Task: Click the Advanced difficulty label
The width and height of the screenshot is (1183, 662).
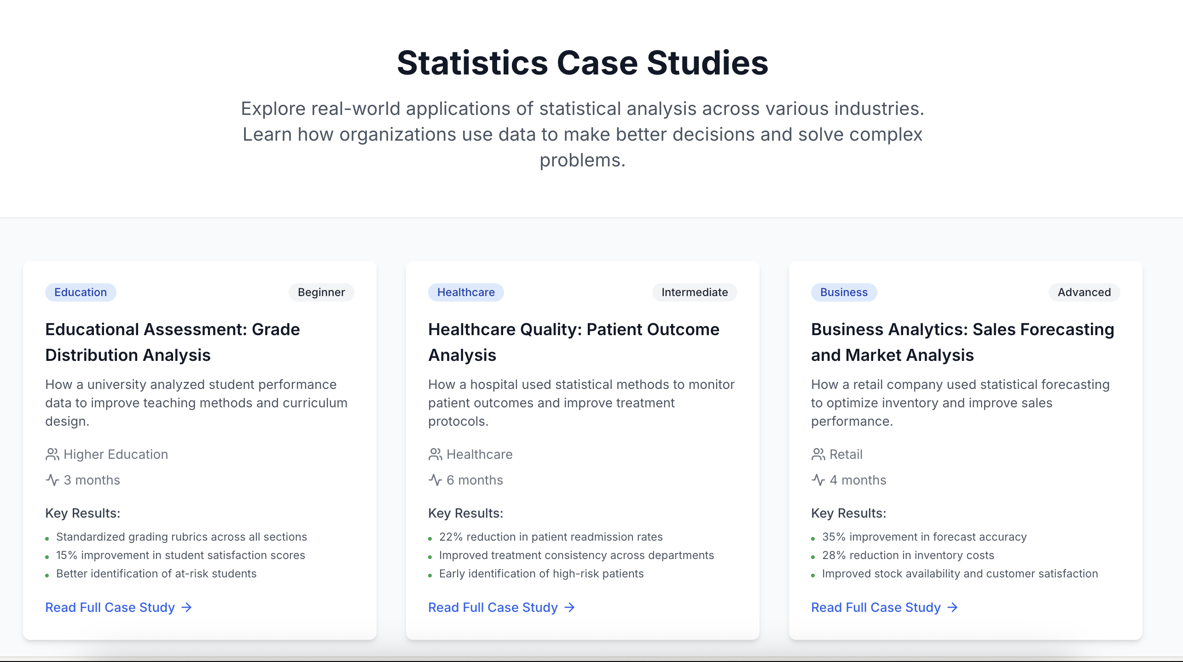Action: [x=1084, y=292]
